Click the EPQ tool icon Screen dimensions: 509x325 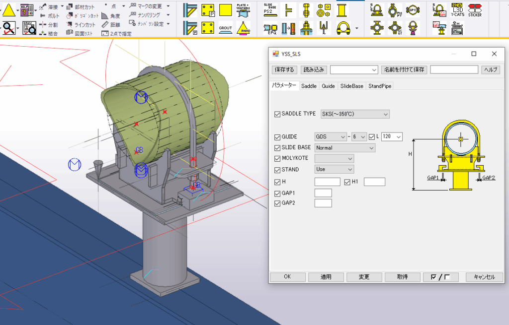pyautogui.click(x=270, y=28)
